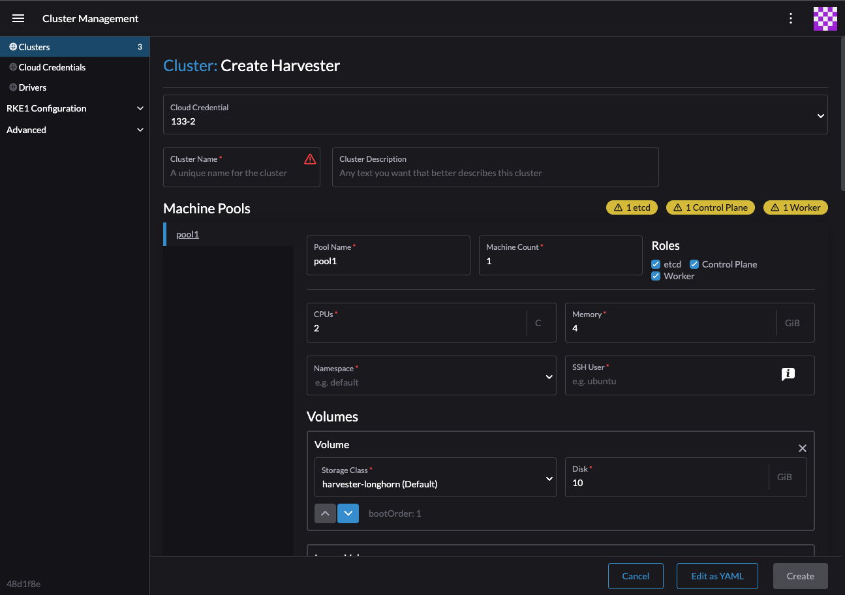Select the pool1 machine pool tab

(187, 234)
